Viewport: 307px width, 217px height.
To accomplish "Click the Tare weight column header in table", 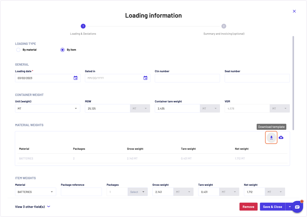I will [188, 149].
